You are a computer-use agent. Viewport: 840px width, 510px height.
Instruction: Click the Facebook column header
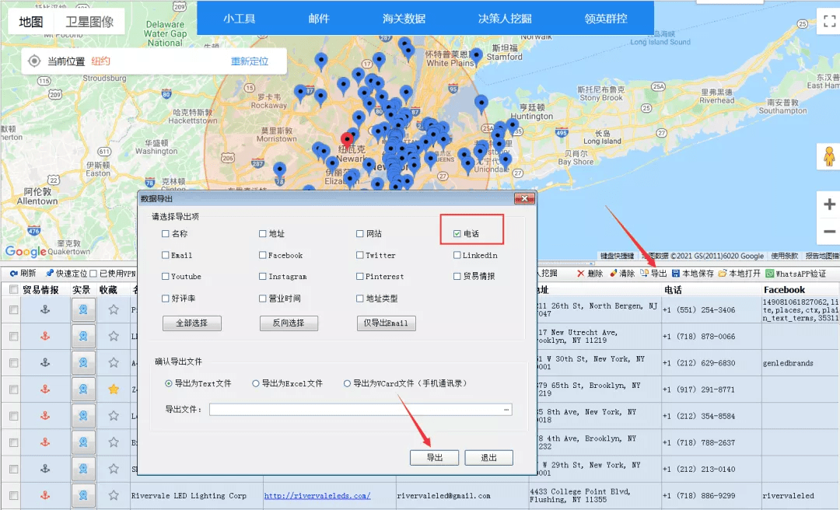point(784,290)
